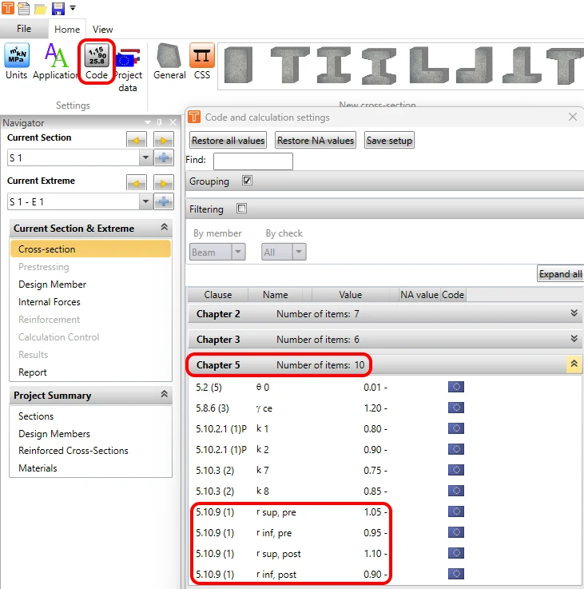Open the Current Section S 1 dropdown
The height and width of the screenshot is (589, 584).
145,157
